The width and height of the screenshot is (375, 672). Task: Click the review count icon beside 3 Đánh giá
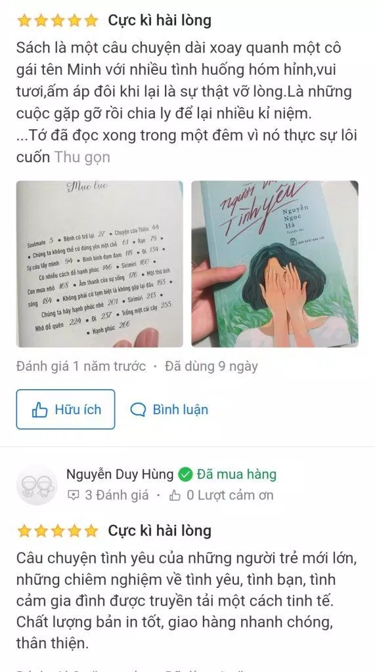[x=74, y=496]
